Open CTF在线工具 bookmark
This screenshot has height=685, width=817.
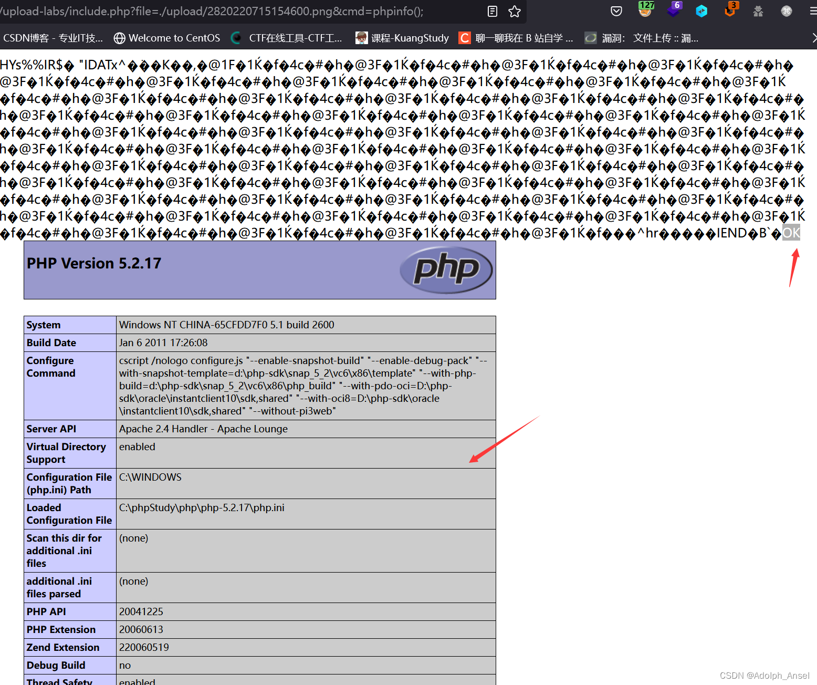[287, 38]
